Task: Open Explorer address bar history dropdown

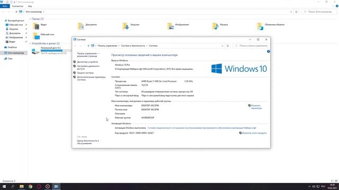Action: pos(291,12)
